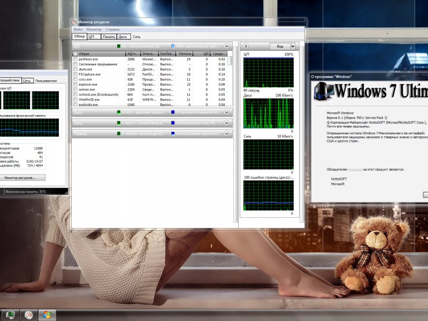
Task: Toggle select-all checkbox beside Образ header
Action: [x=75, y=54]
